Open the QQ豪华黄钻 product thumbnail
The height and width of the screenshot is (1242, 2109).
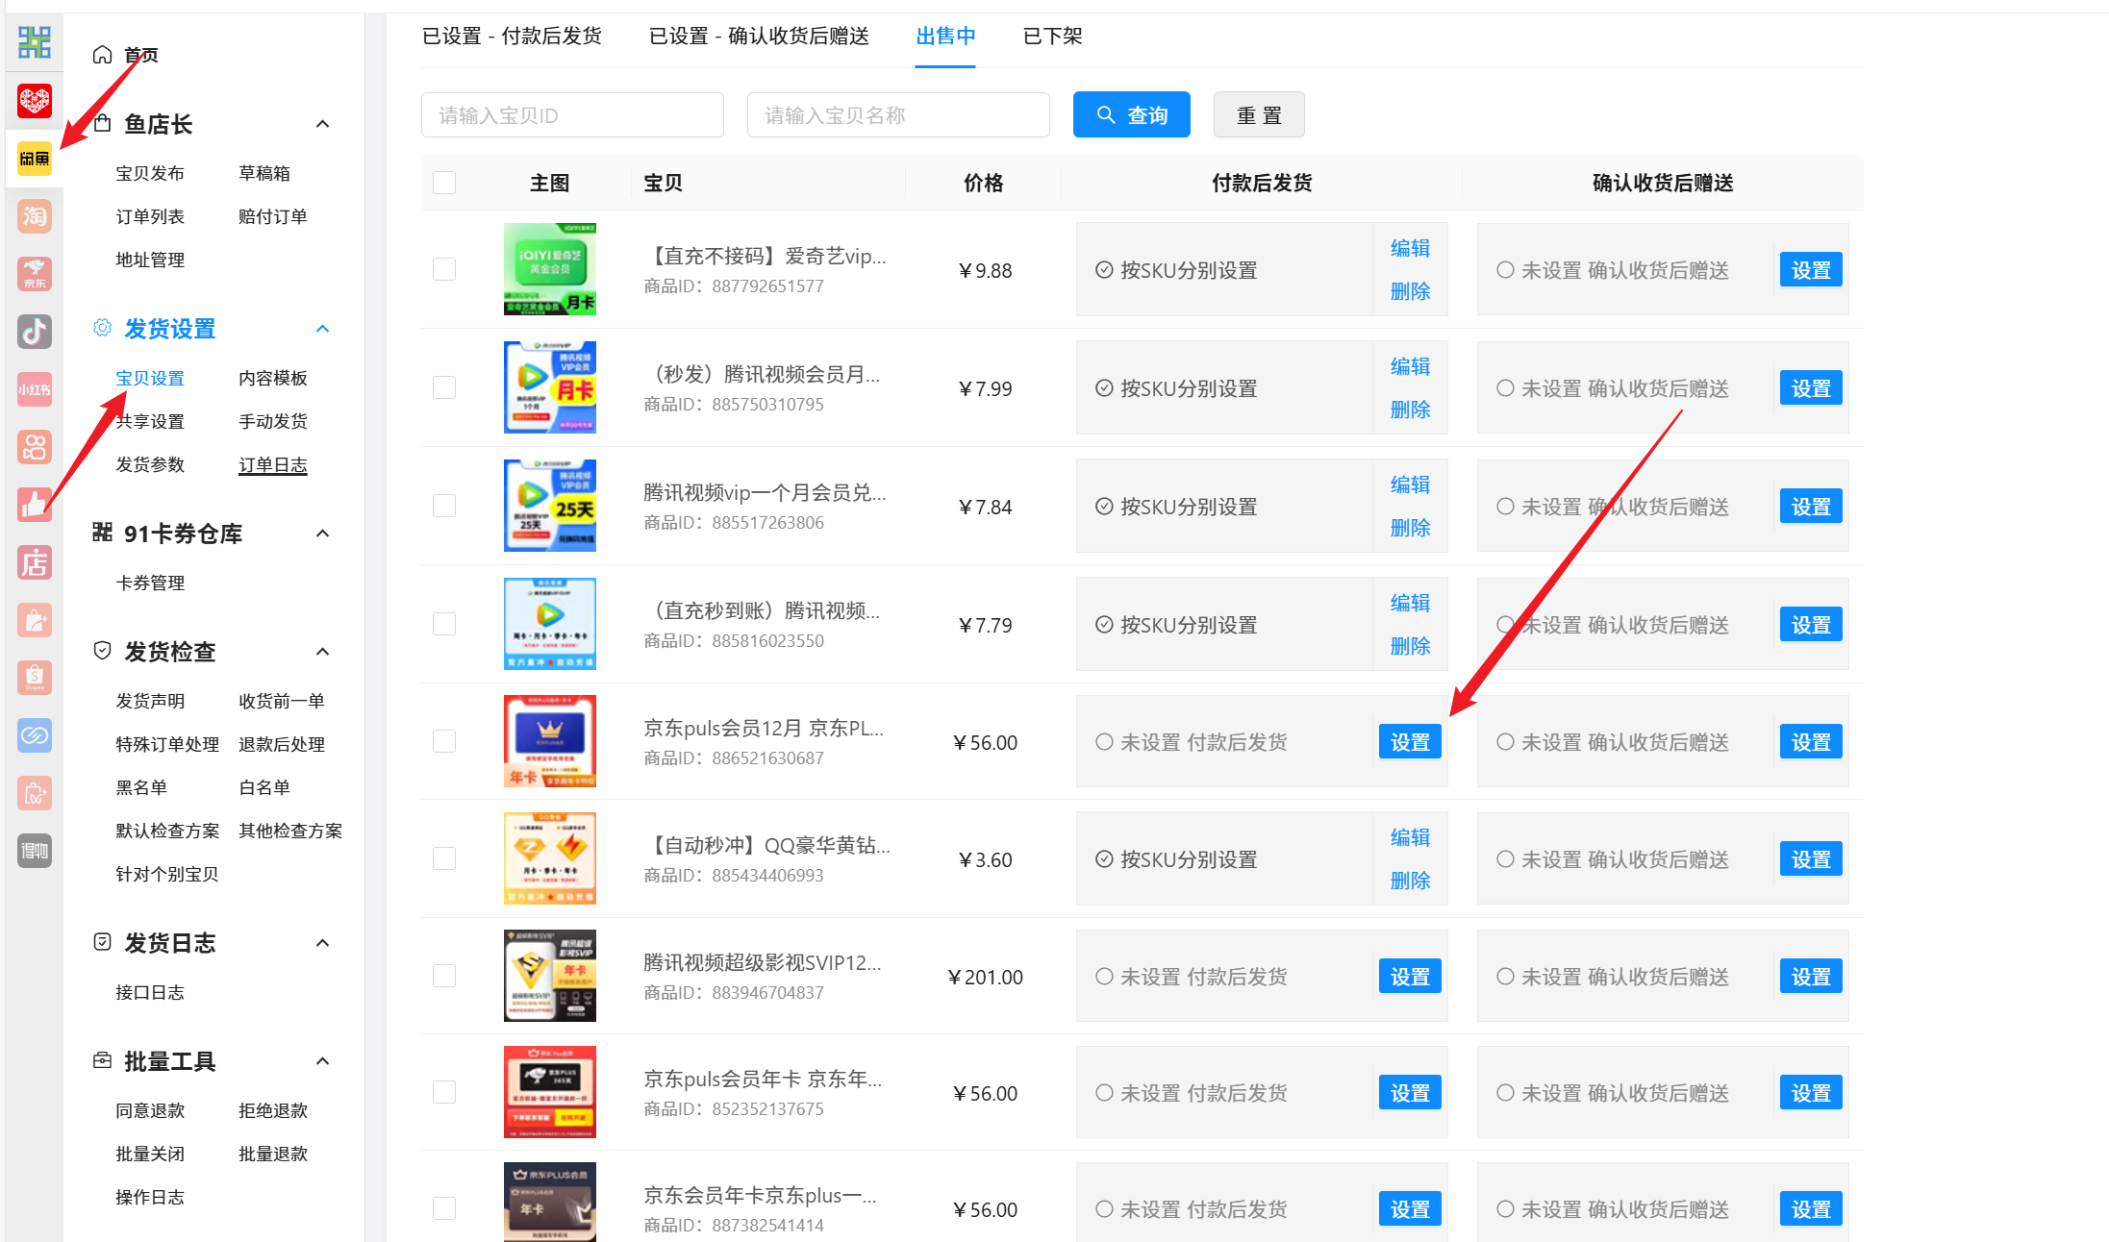click(550, 858)
